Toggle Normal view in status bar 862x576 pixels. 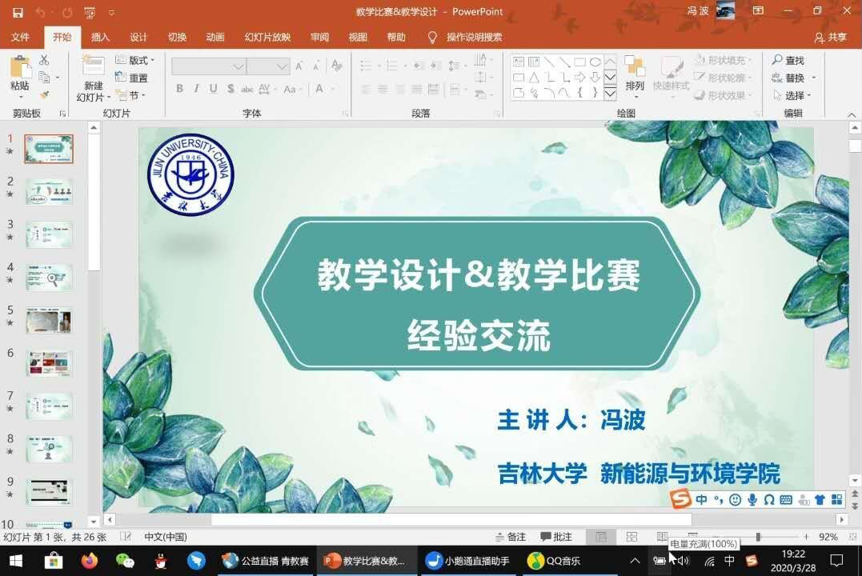[601, 537]
